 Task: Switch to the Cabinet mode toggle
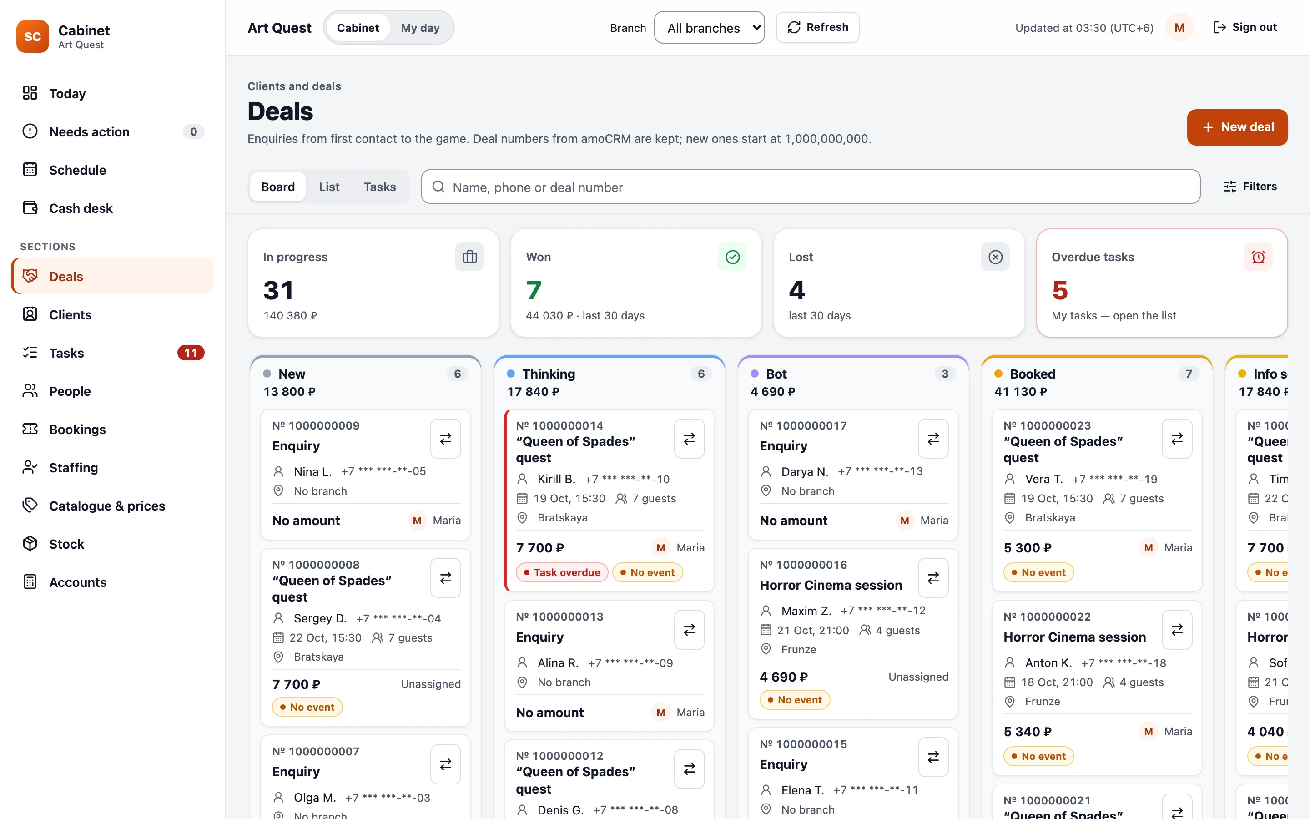tap(358, 28)
